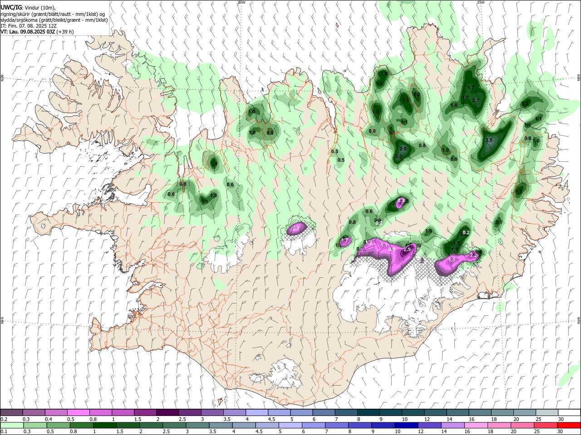Click the 'rigning/skúrir' legend description line
The image size is (581, 435).
click(x=53, y=14)
